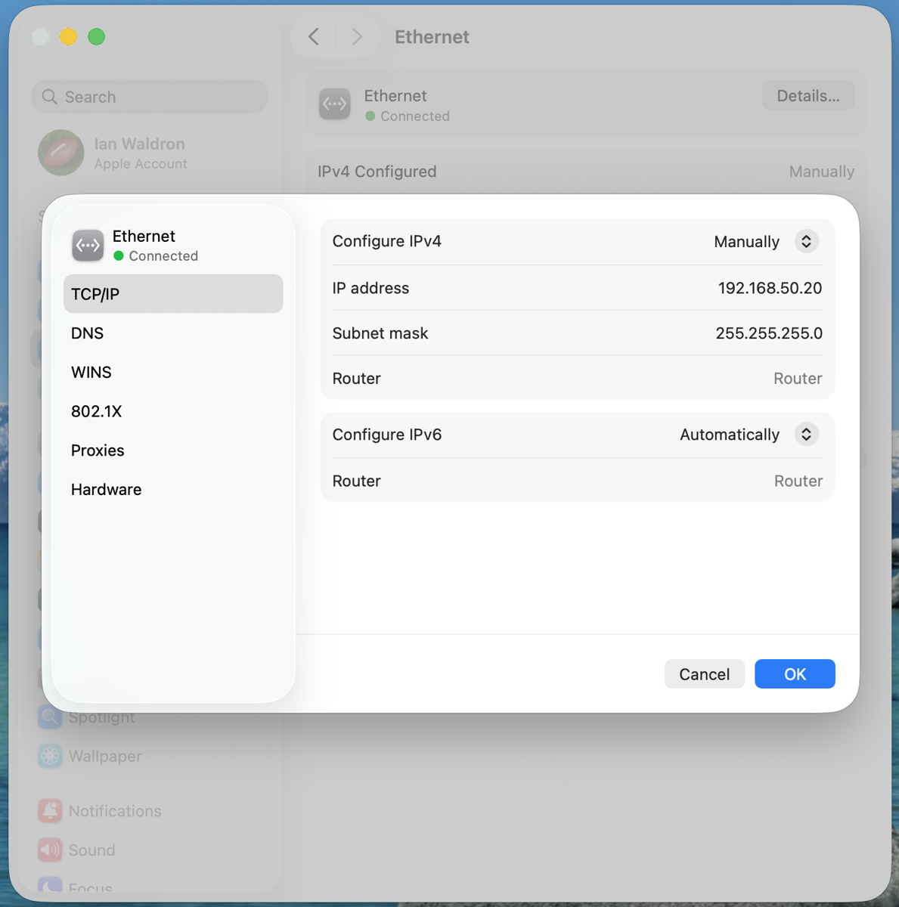The width and height of the screenshot is (899, 907).
Task: Click the Ethernet connection icon in the background pane
Action: coord(334,104)
